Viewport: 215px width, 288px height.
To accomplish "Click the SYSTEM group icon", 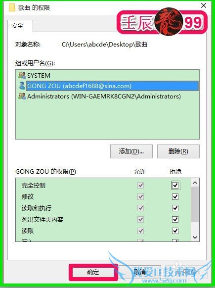I will (22, 75).
